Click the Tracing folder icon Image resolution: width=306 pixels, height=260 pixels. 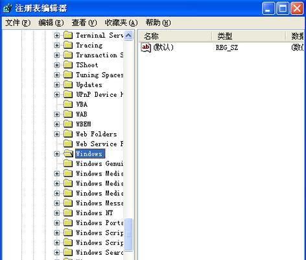(68, 45)
